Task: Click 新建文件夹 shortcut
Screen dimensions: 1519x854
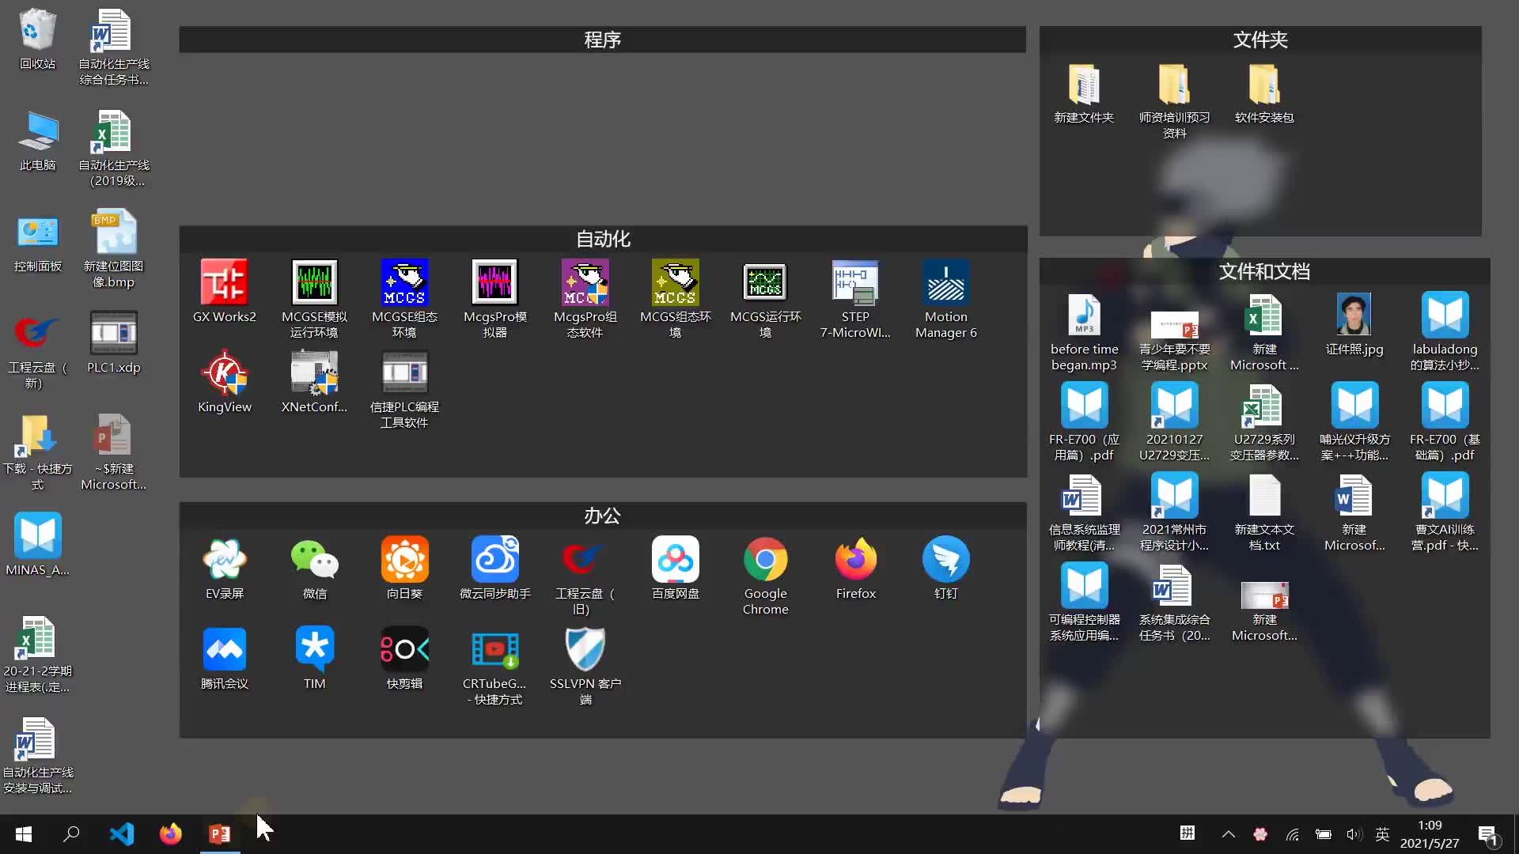Action: 1084,93
